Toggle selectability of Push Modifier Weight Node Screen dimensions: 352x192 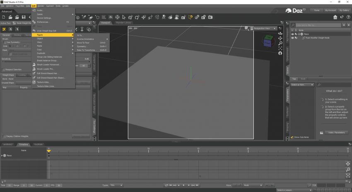296,38
